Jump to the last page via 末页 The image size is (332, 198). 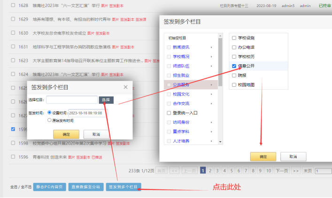(x=308, y=171)
